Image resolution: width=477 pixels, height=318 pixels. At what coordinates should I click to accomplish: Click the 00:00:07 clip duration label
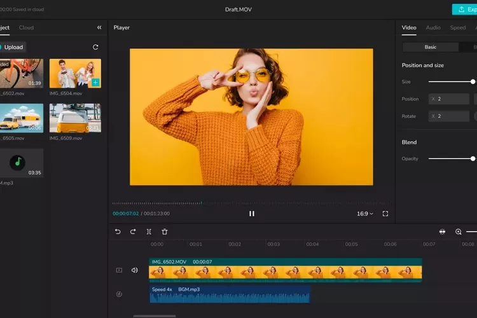pyautogui.click(x=202, y=261)
